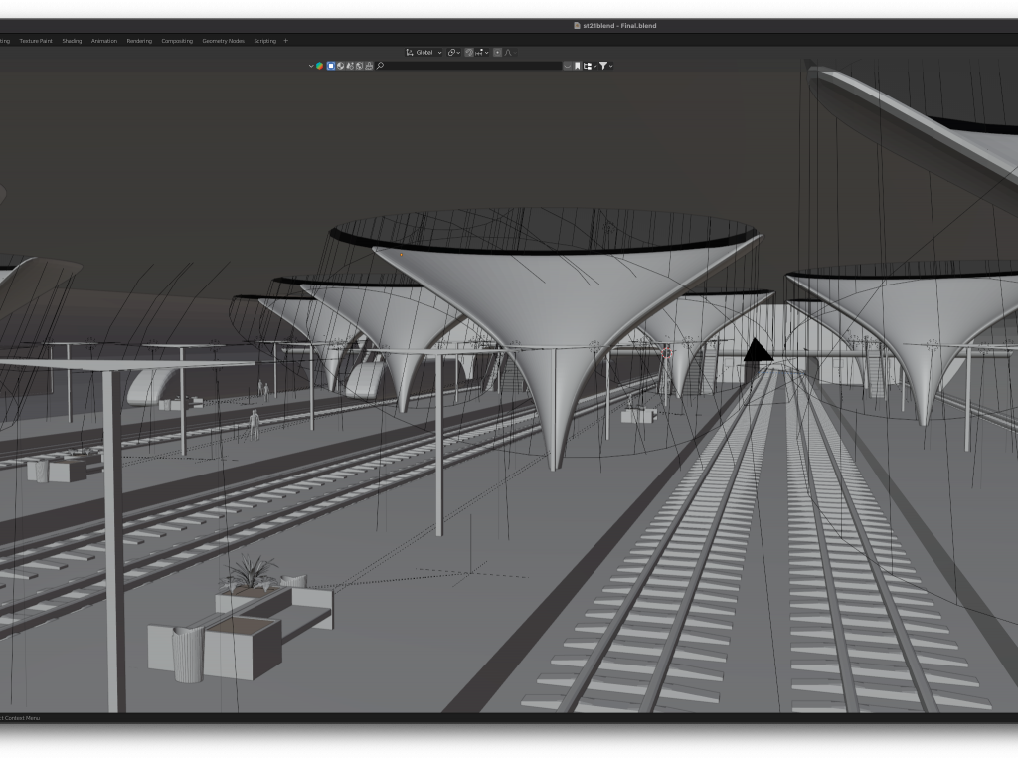The image size is (1018, 760).
Task: Add a new workspace with plus icon
Action: coord(285,41)
